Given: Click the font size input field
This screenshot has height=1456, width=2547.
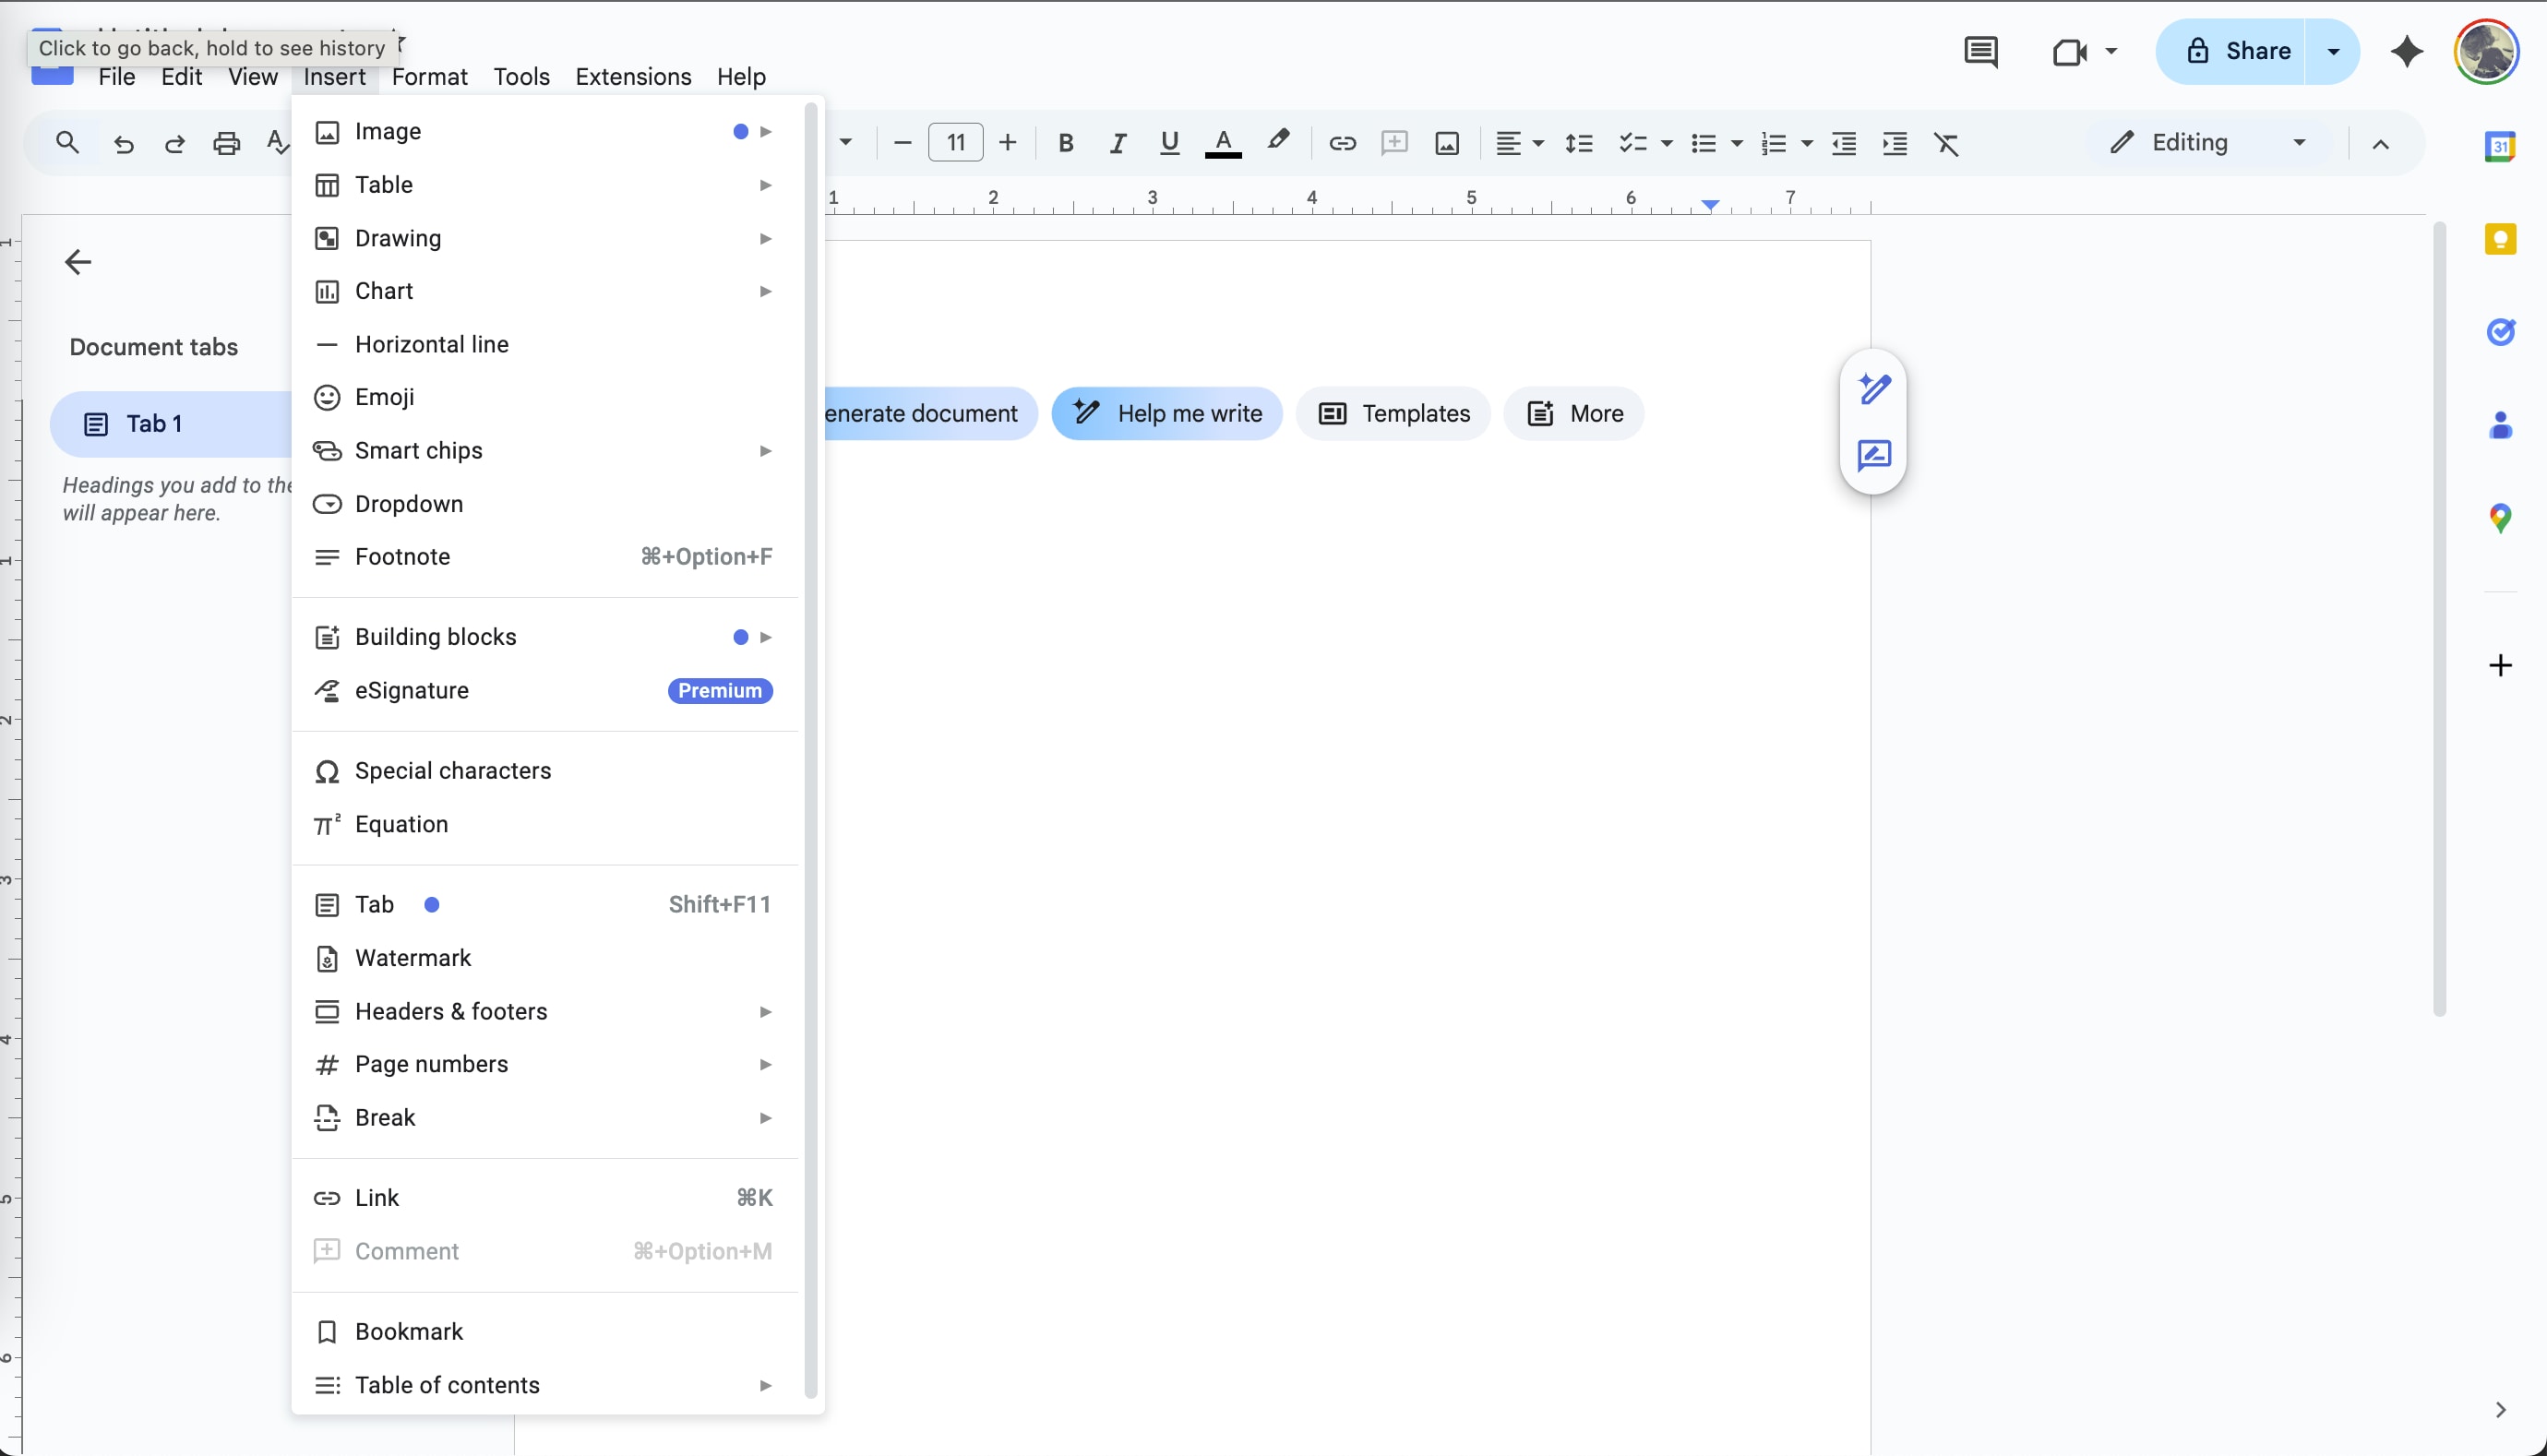Looking at the screenshot, I should tap(955, 143).
